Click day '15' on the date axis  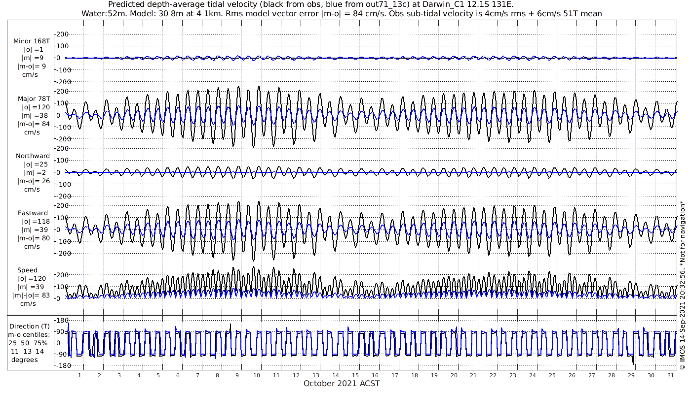(x=355, y=375)
